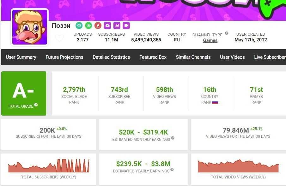Go to the Similar Channels tab

point(193,57)
